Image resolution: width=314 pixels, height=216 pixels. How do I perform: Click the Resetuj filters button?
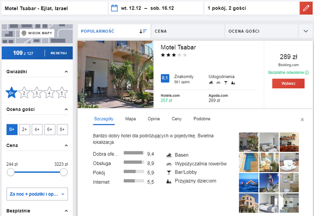pyautogui.click(x=58, y=53)
